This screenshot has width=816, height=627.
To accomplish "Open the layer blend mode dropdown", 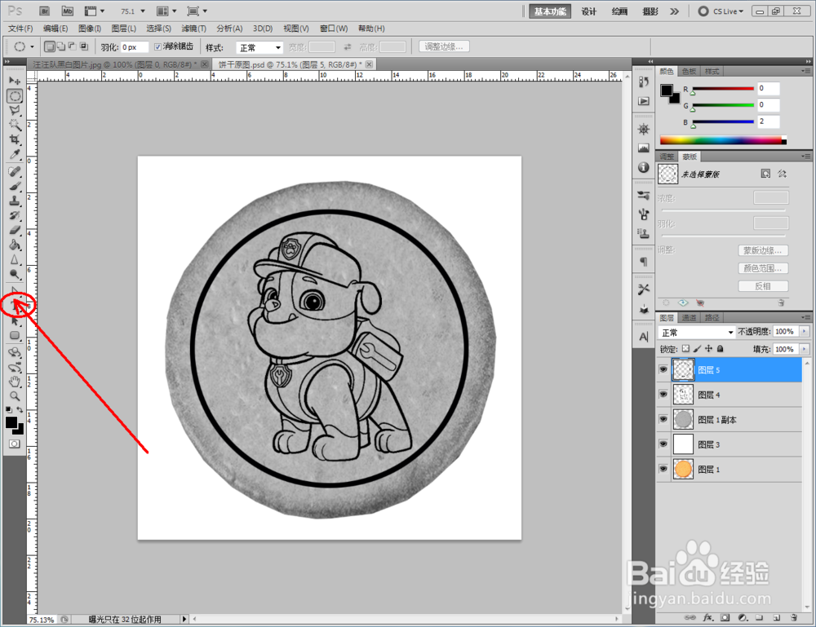I will point(696,332).
